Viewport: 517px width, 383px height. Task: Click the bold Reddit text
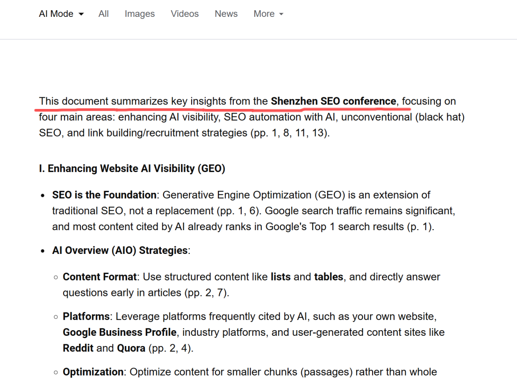(78, 348)
